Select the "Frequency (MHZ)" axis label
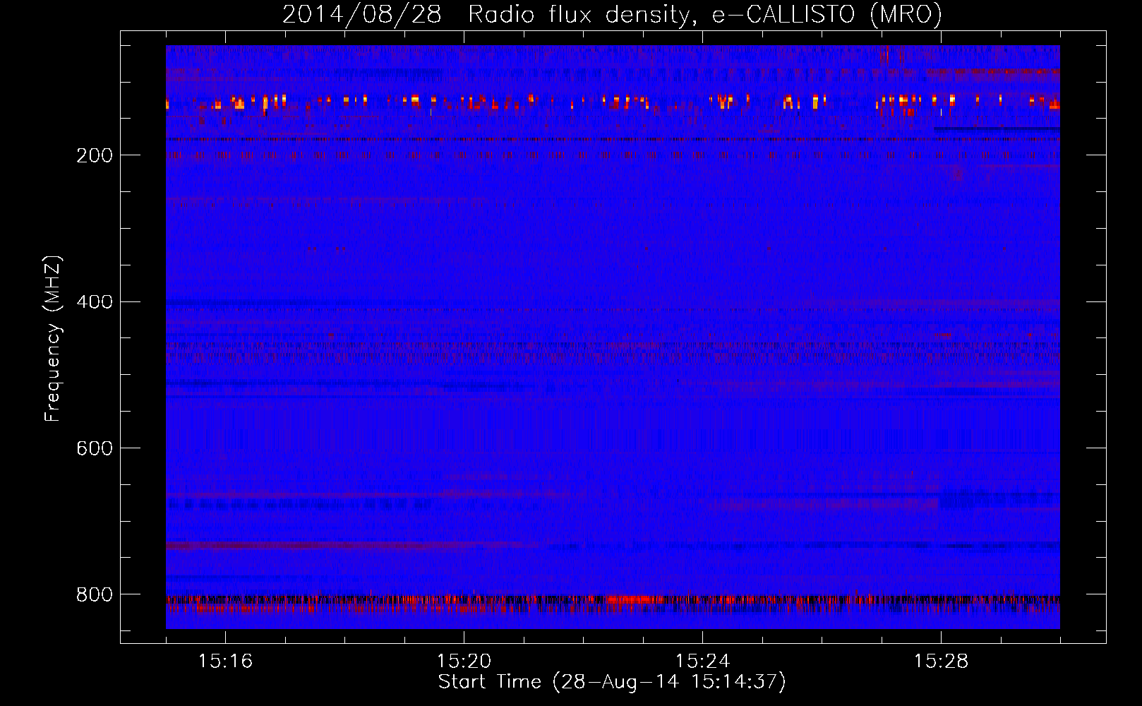 point(52,339)
